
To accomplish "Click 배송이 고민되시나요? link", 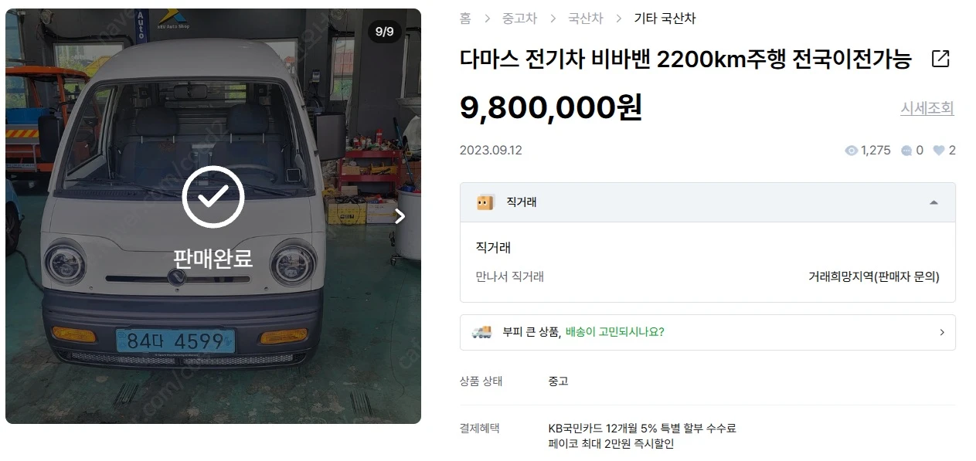I will 614,332.
